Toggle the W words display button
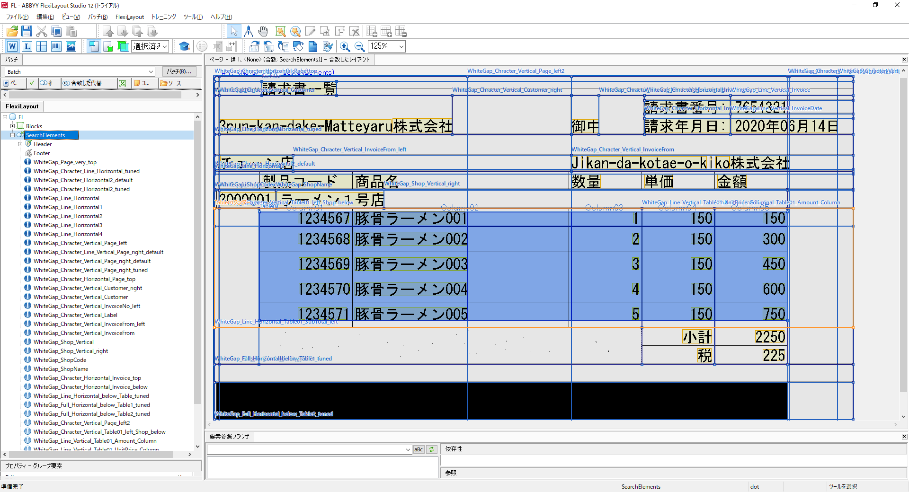The width and height of the screenshot is (909, 492). click(12, 46)
